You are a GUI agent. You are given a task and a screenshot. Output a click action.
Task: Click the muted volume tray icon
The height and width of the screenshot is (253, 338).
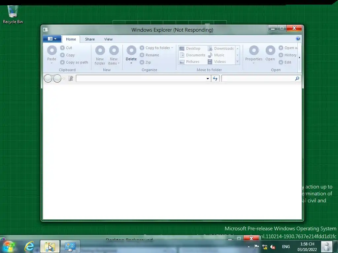point(273,247)
